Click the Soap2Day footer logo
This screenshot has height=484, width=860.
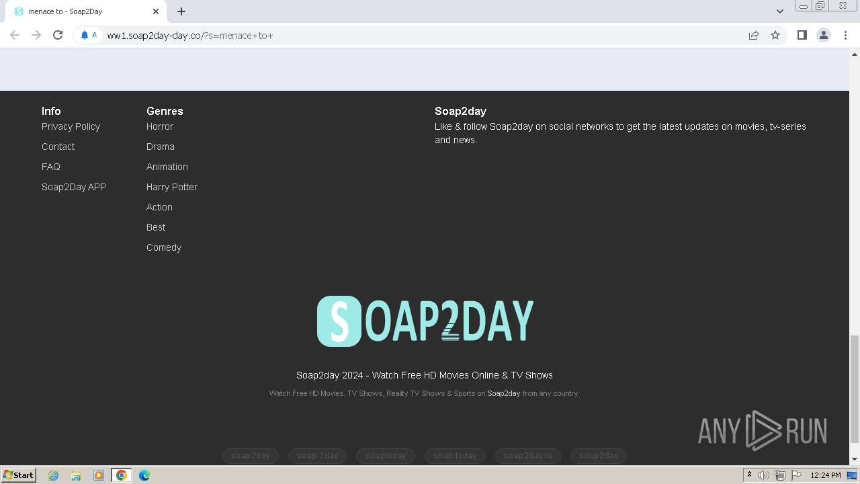[425, 321]
